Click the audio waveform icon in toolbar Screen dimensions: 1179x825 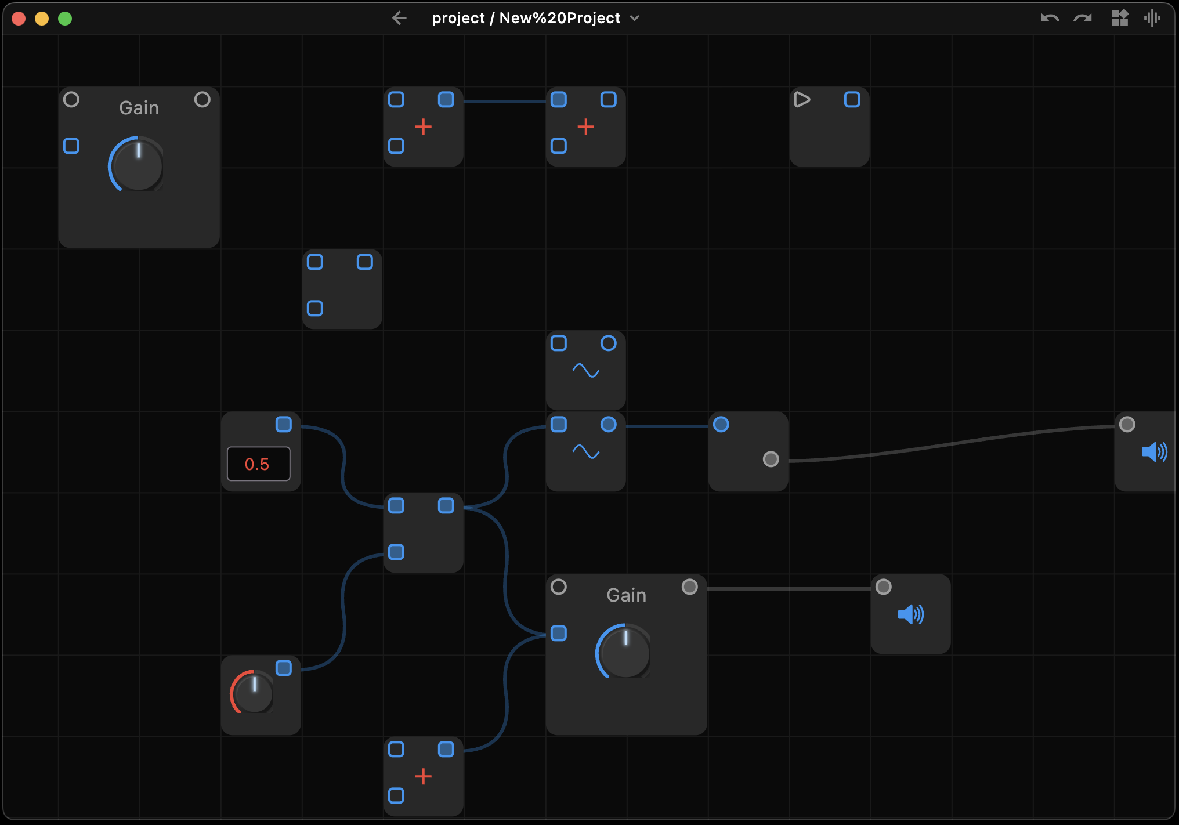1152,18
